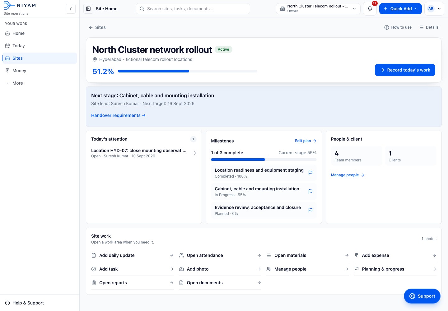This screenshot has height=311, width=448.
Task: Toggle the panel layout icon beside Site Home
Action: point(88,9)
